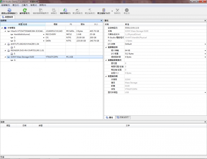Image resolution: width=207 pixels, height=159 pixels.
Task: Click the 'WinNT\Handle\Physical' driver value
Action: pyautogui.click(x=136, y=38)
